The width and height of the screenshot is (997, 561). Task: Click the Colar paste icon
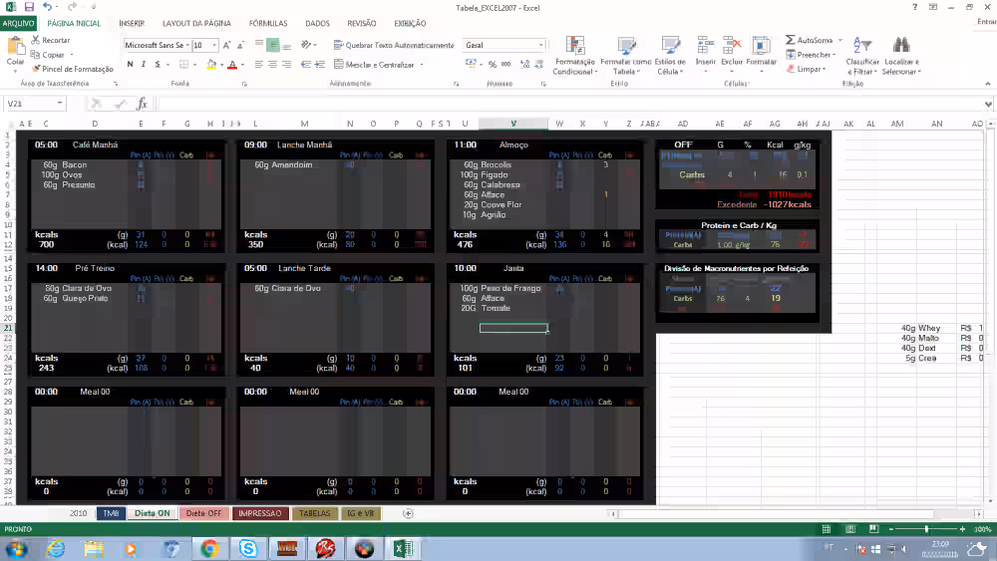tap(15, 47)
